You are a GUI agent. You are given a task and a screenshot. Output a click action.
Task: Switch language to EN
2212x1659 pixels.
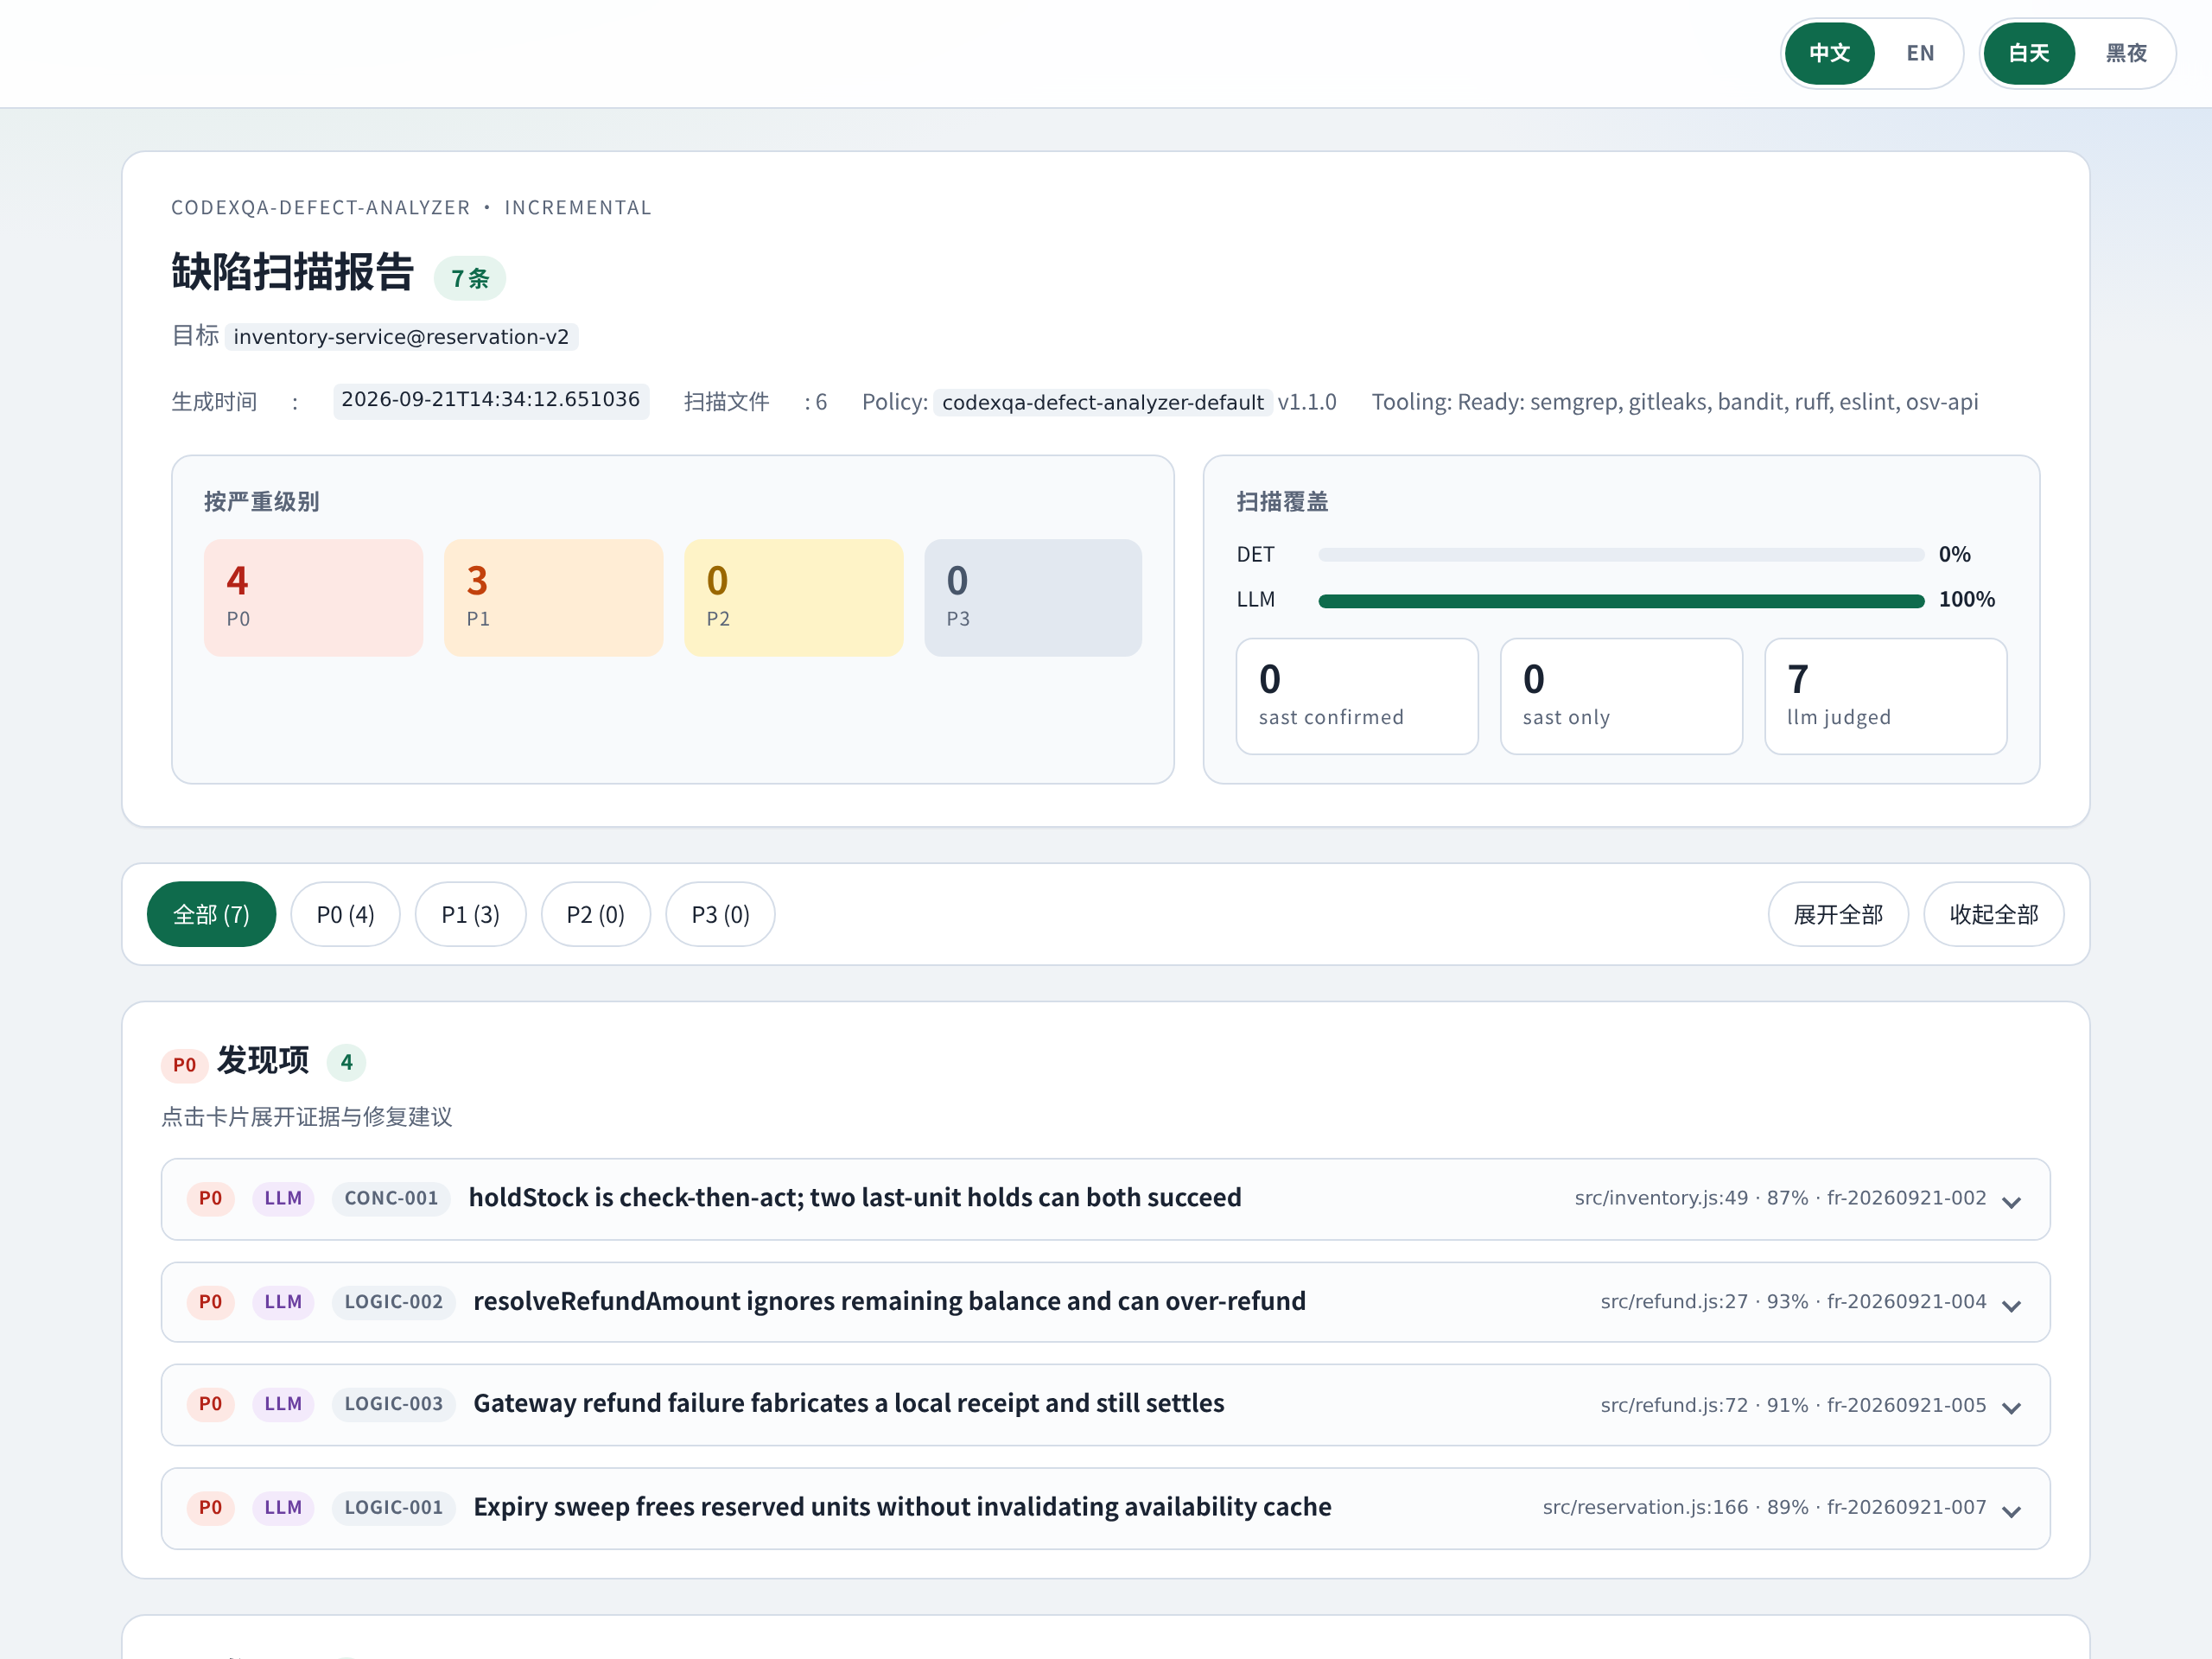[x=1920, y=53]
